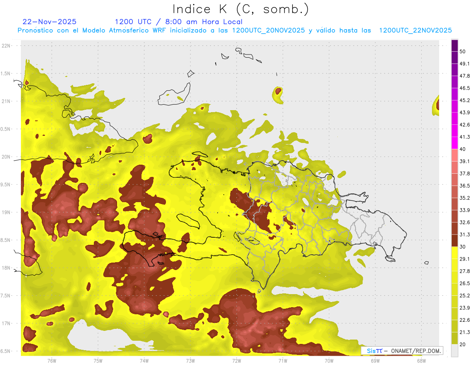Click the '22N' latitude axis label

click(7, 46)
